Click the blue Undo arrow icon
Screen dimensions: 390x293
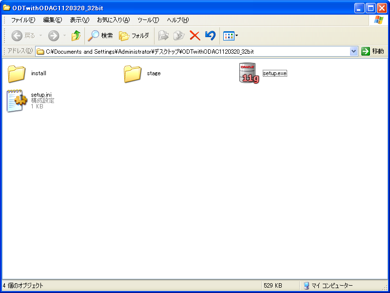click(210, 36)
